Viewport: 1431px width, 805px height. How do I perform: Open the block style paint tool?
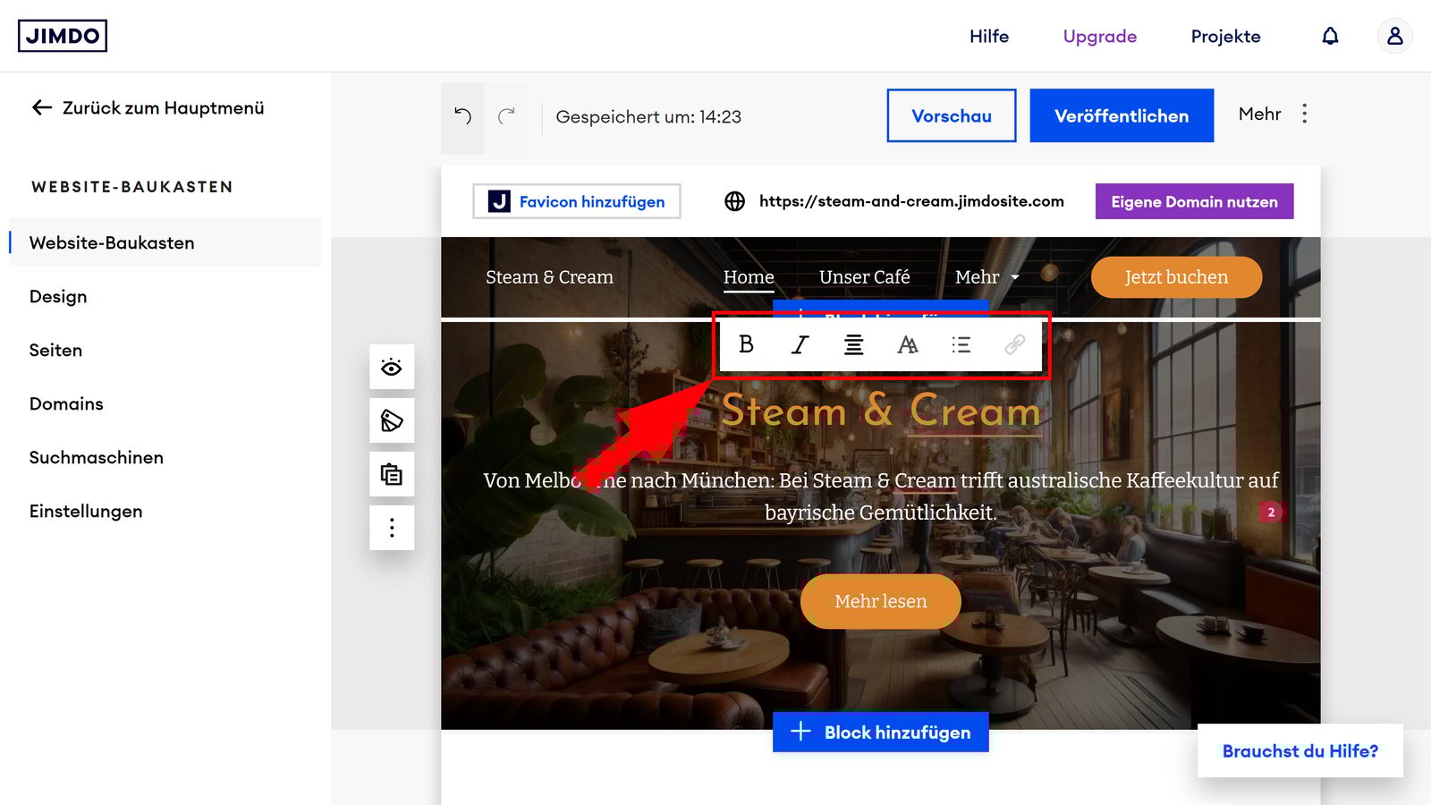coord(392,420)
